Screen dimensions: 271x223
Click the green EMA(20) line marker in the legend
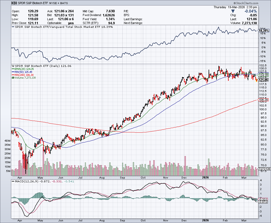point(12,69)
